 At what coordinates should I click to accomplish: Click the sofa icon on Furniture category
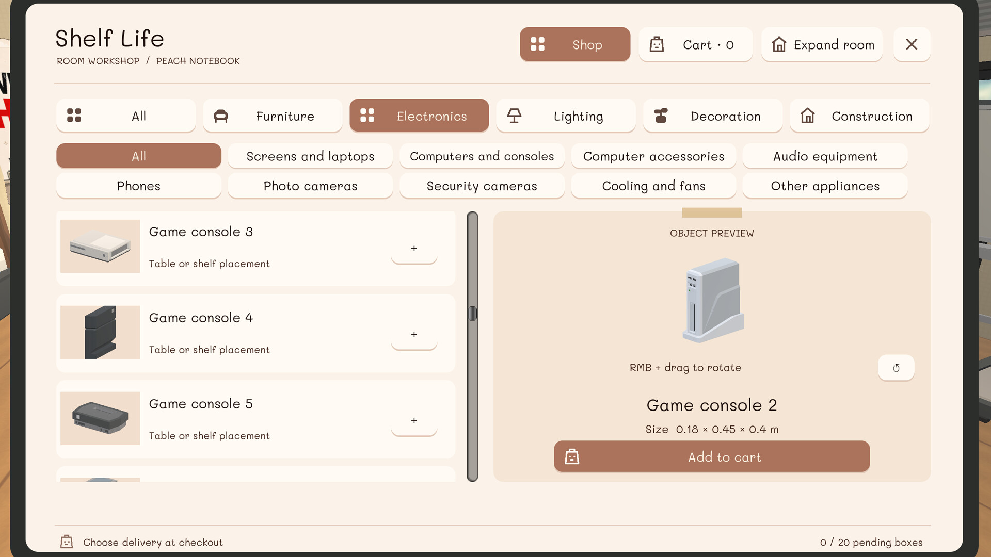(221, 116)
